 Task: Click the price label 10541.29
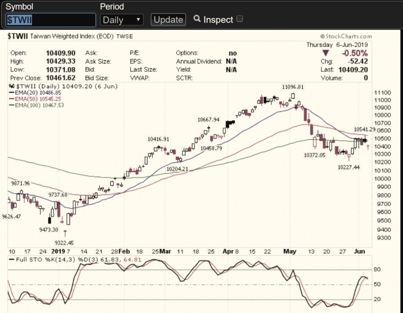(364, 129)
